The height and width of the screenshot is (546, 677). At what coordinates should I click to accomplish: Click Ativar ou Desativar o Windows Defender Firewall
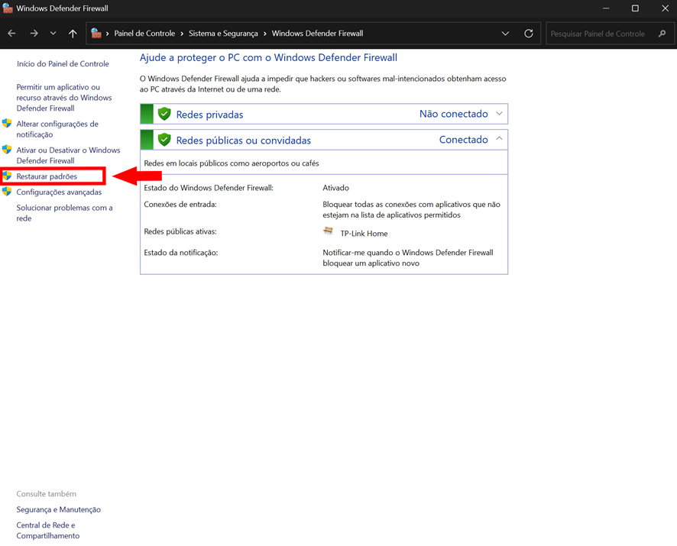[x=68, y=156]
